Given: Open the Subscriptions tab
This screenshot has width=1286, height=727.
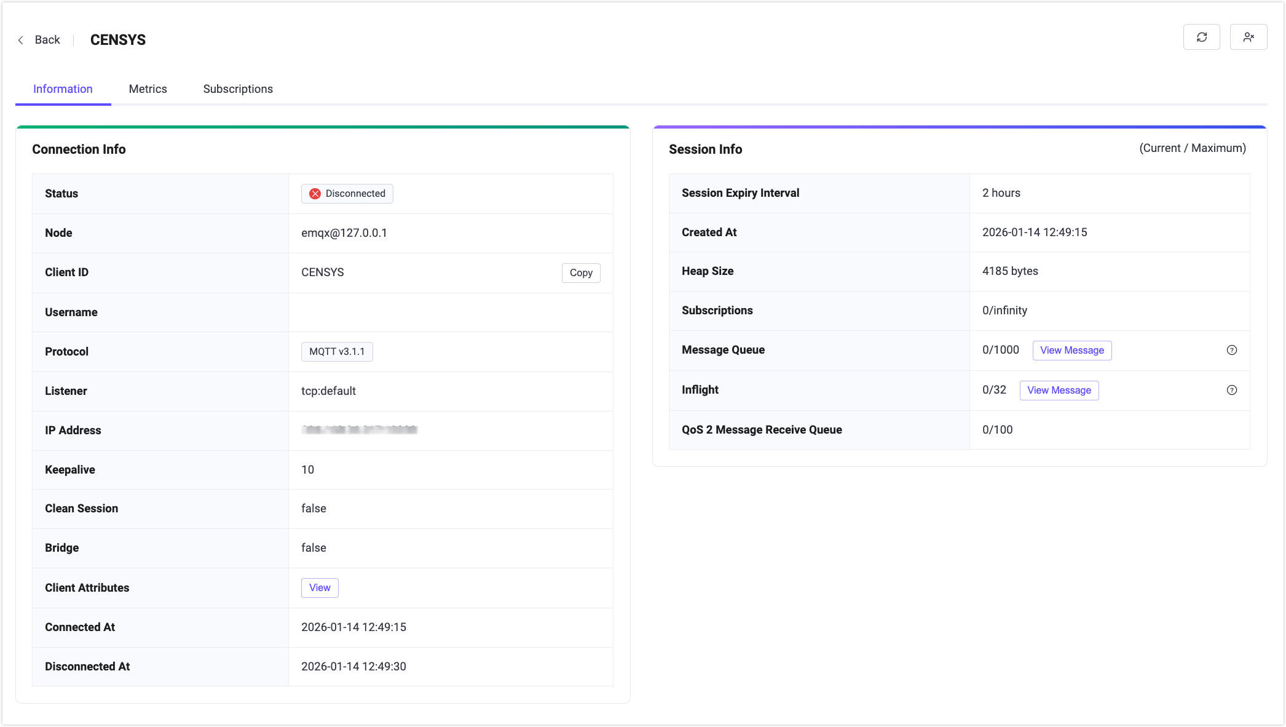Looking at the screenshot, I should coord(238,89).
